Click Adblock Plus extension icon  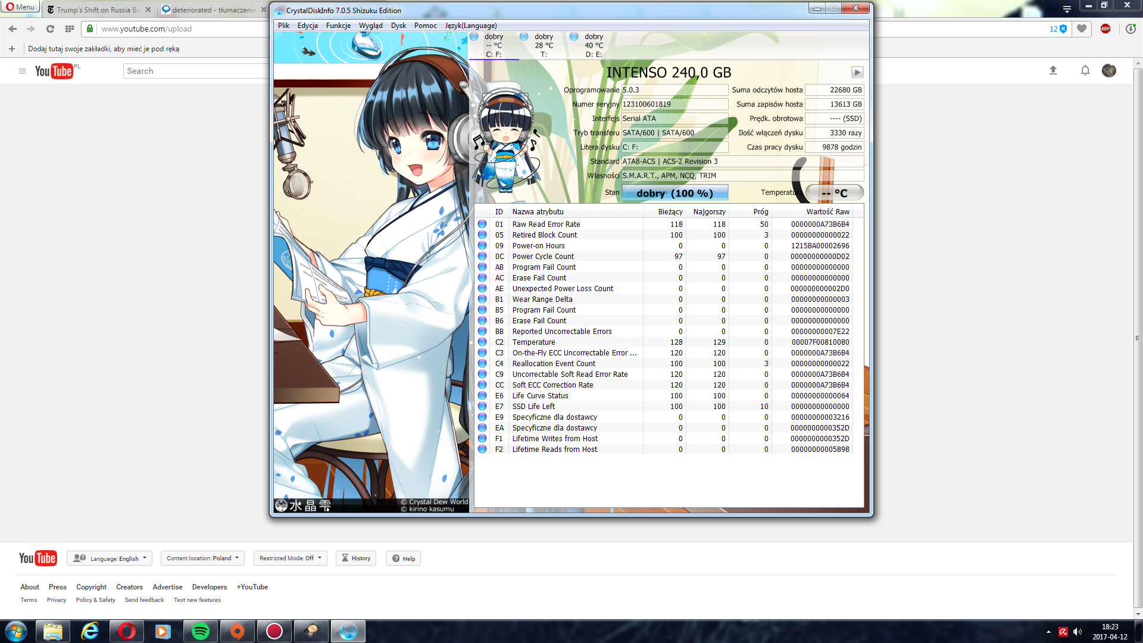coord(1105,29)
